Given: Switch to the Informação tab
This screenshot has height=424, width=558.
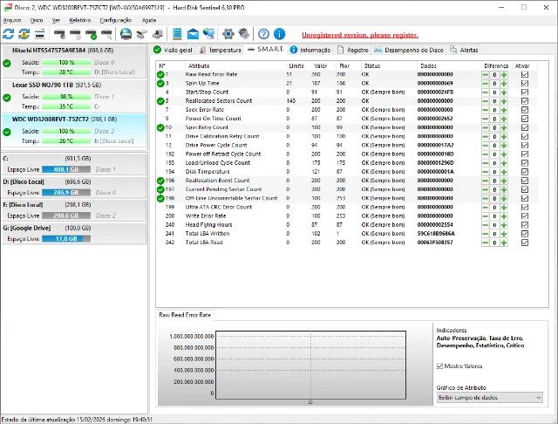Looking at the screenshot, I should click(x=310, y=51).
